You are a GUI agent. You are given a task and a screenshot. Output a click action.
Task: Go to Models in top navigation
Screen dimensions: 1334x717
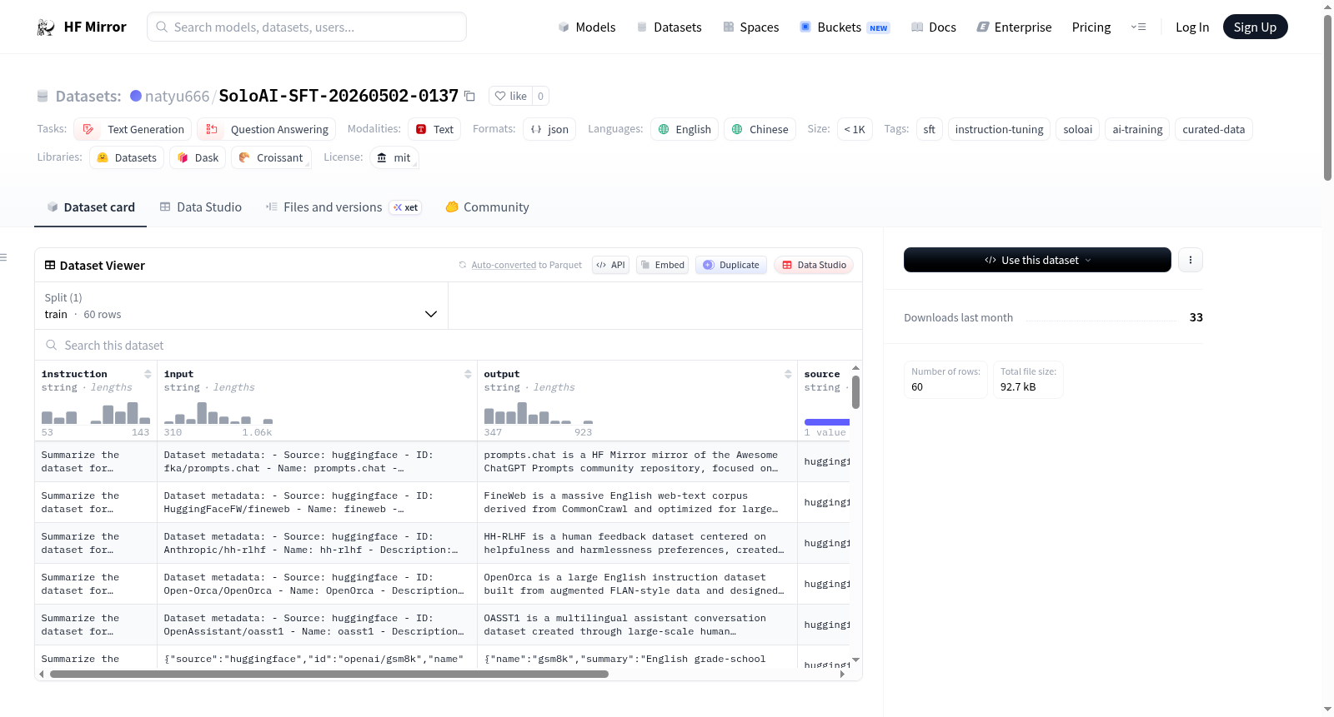[586, 27]
